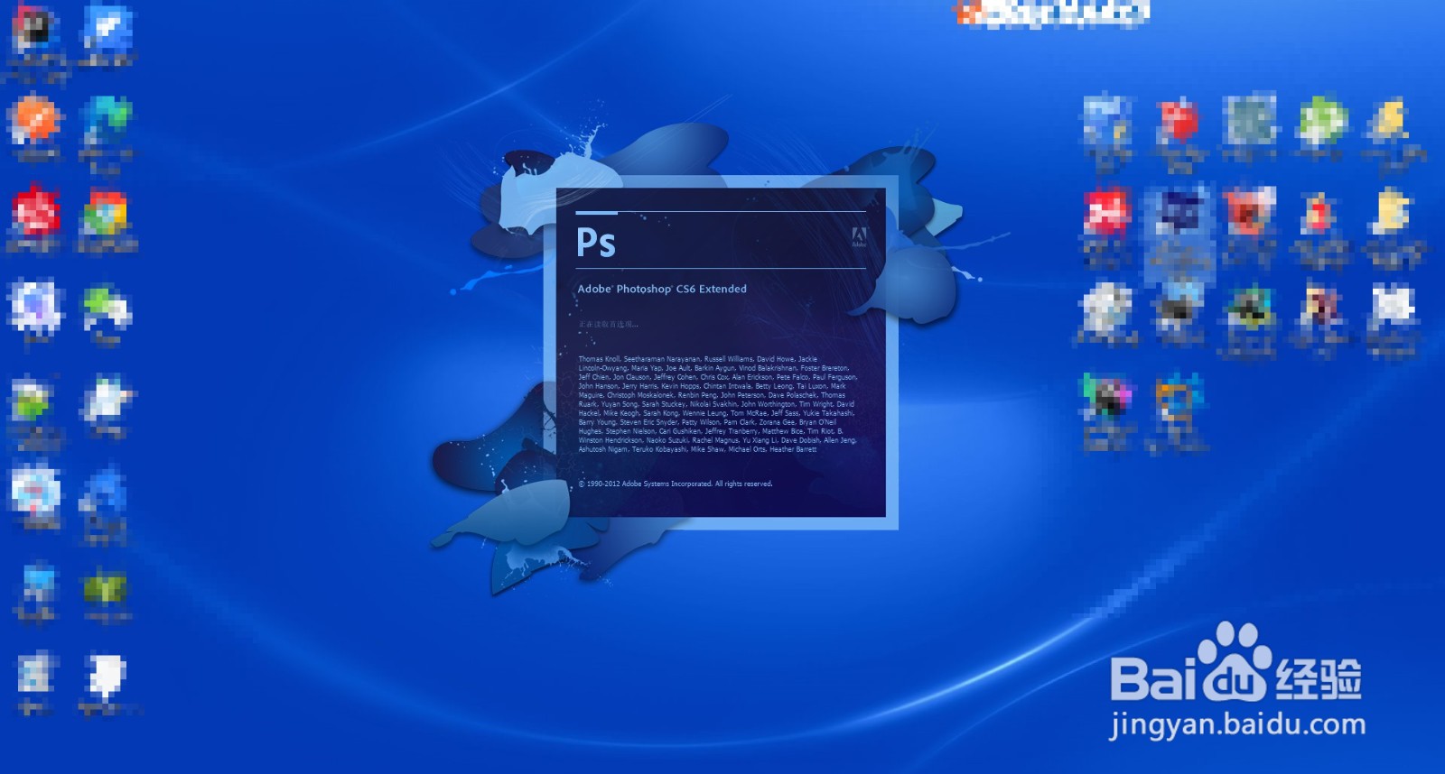
Task: Select the round orange desktop icon
Action: pyautogui.click(x=34, y=128)
